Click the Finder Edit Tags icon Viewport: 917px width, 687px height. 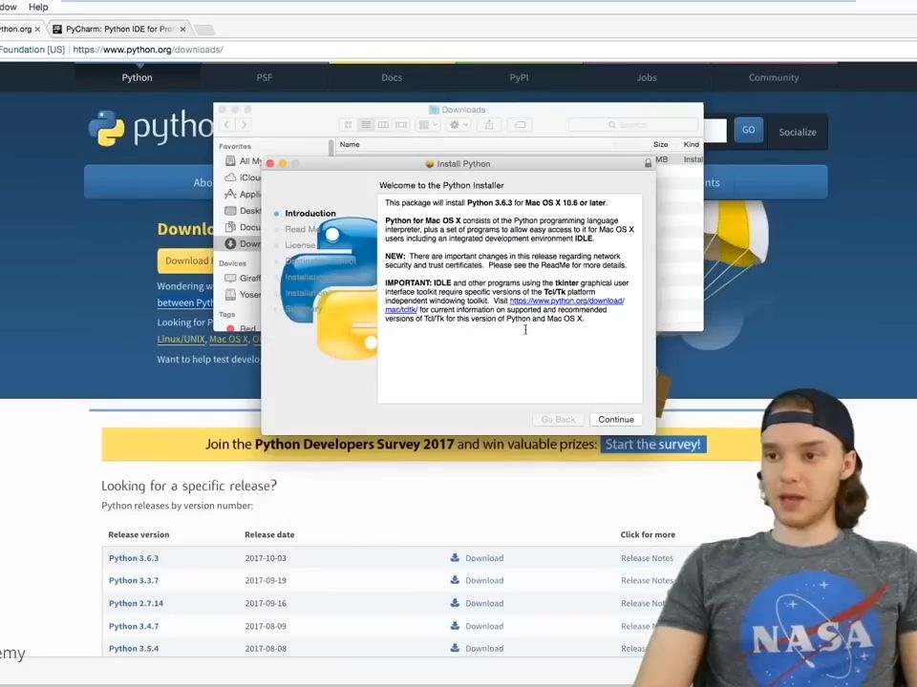point(520,124)
